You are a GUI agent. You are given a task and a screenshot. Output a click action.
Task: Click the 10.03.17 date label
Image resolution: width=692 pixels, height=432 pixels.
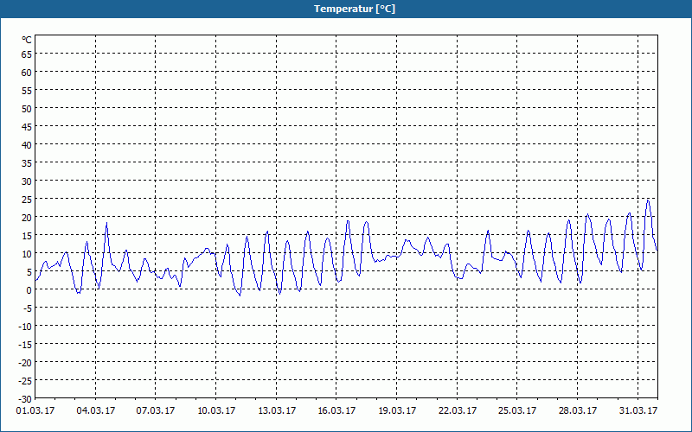tap(216, 410)
